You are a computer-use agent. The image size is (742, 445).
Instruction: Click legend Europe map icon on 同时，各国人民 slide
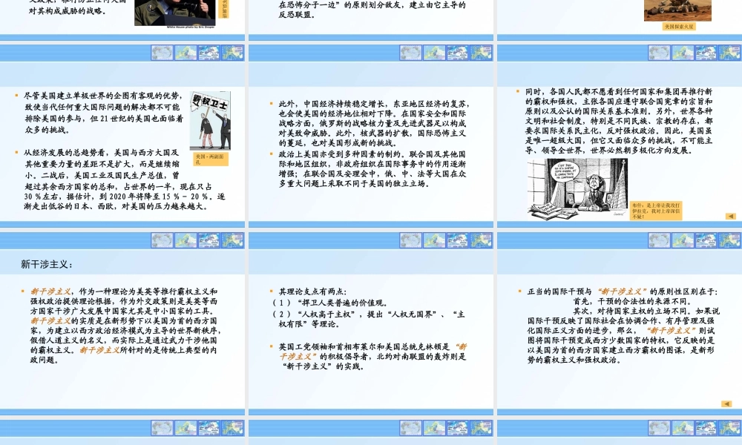(x=729, y=53)
